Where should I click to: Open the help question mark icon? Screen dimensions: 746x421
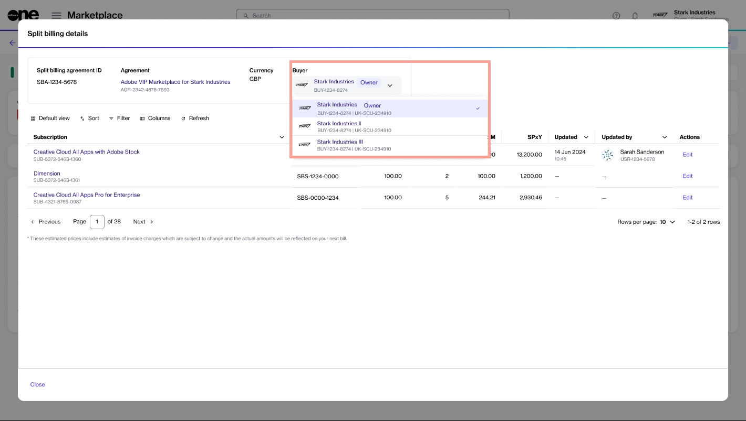click(x=616, y=16)
